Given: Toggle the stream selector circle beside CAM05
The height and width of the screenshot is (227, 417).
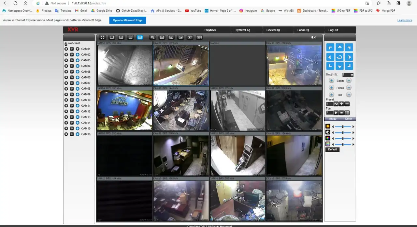Looking at the screenshot, I should pyautogui.click(x=66, y=71).
